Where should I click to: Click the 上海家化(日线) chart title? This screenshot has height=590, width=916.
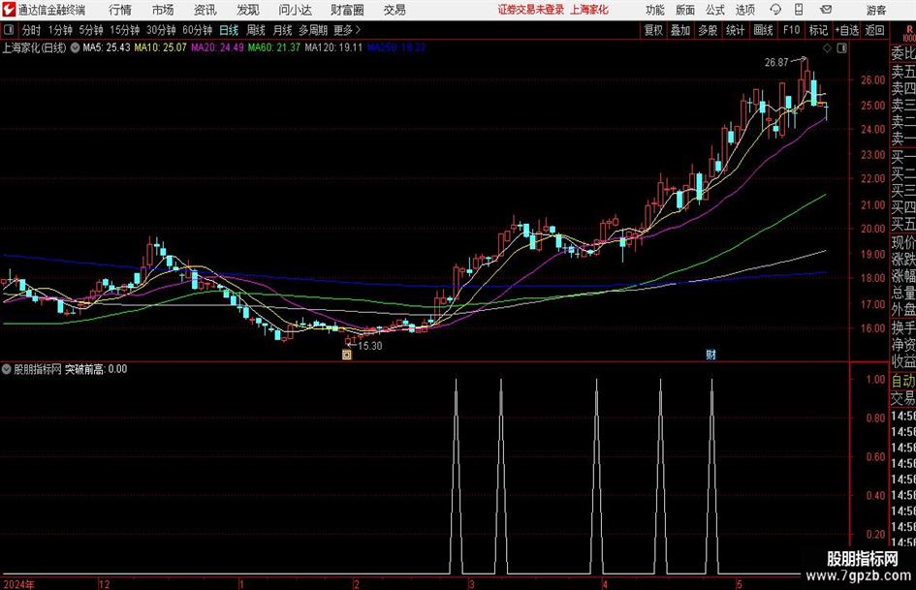[x=34, y=47]
